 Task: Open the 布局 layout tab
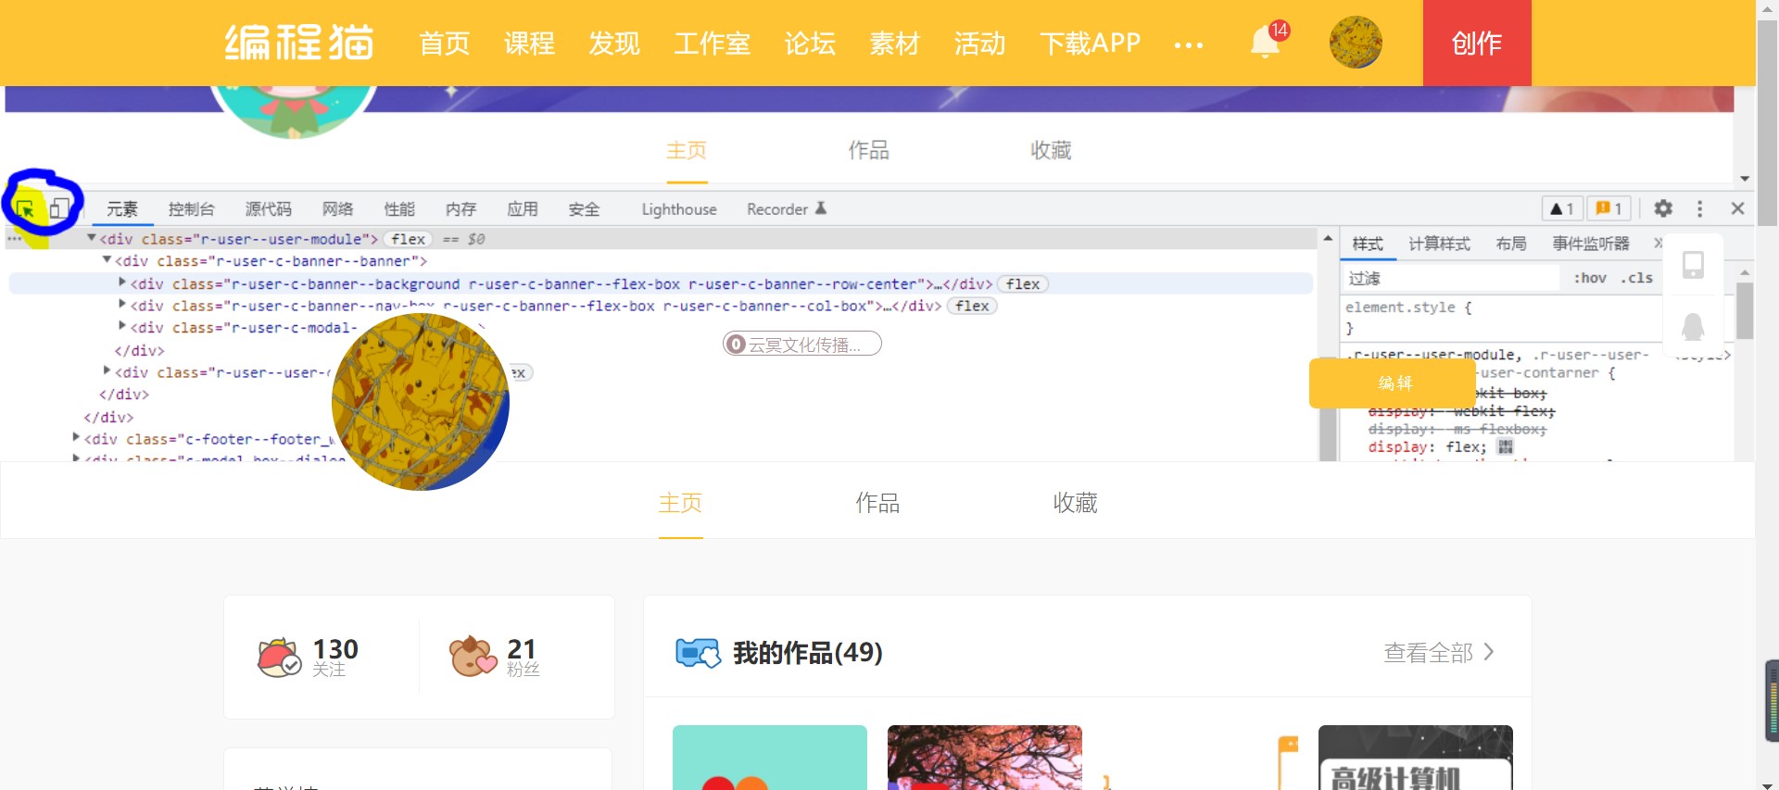pyautogui.click(x=1511, y=244)
